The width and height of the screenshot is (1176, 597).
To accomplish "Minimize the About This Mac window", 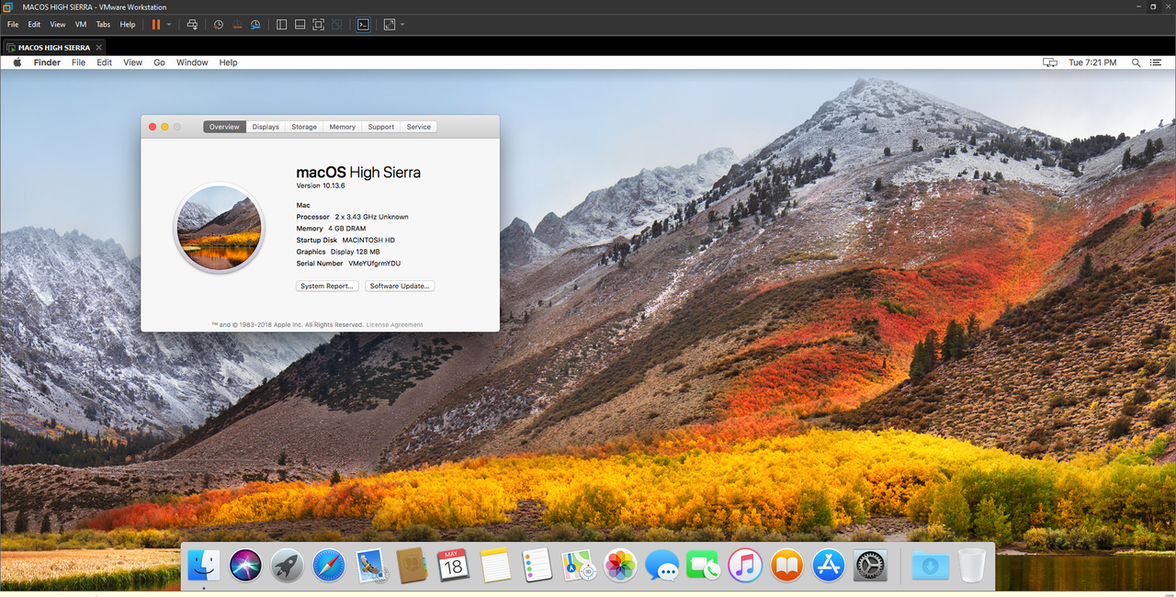I will pyautogui.click(x=164, y=127).
